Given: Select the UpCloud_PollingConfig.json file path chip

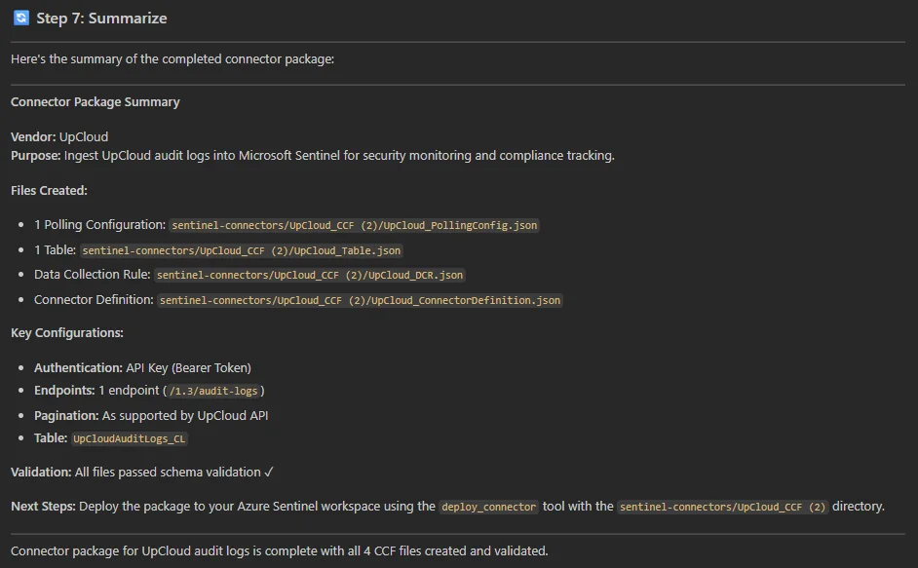Looking at the screenshot, I should (354, 225).
